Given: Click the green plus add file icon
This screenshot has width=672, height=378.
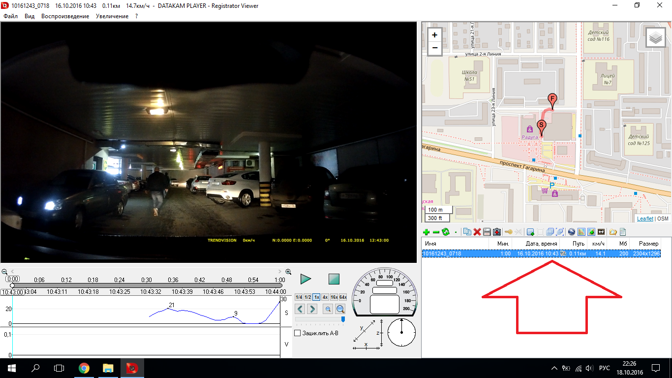Looking at the screenshot, I should (426, 232).
